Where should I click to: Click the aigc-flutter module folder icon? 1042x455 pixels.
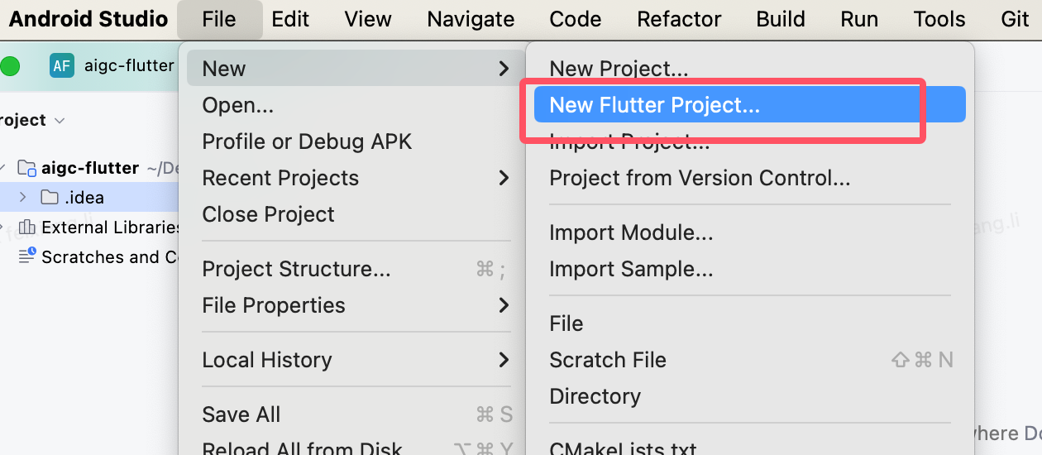pyautogui.click(x=27, y=168)
